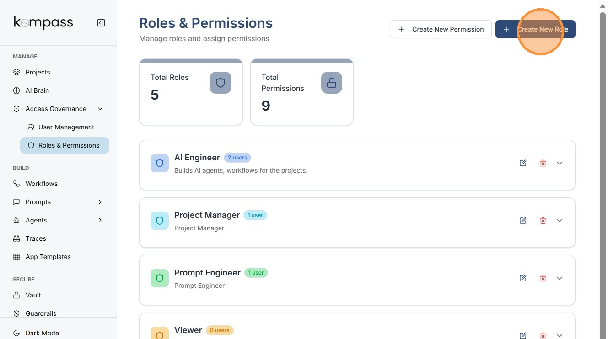Delete the Project Manager role
Screen dimensions: 608x339
(543, 221)
